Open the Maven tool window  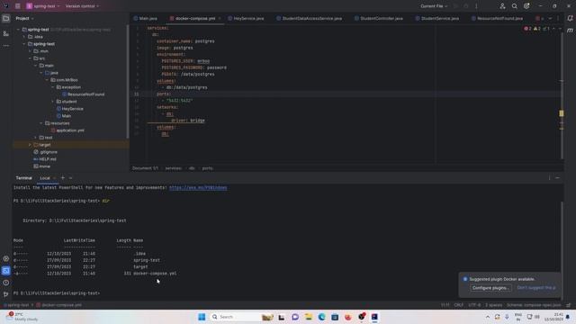[x=570, y=31]
